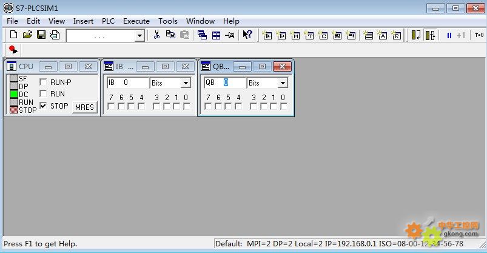Advance one scan with +1 button
This screenshot has height=253, width=487.
click(x=461, y=35)
